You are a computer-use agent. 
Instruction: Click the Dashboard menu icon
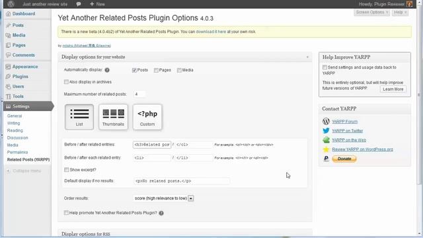pos(8,14)
